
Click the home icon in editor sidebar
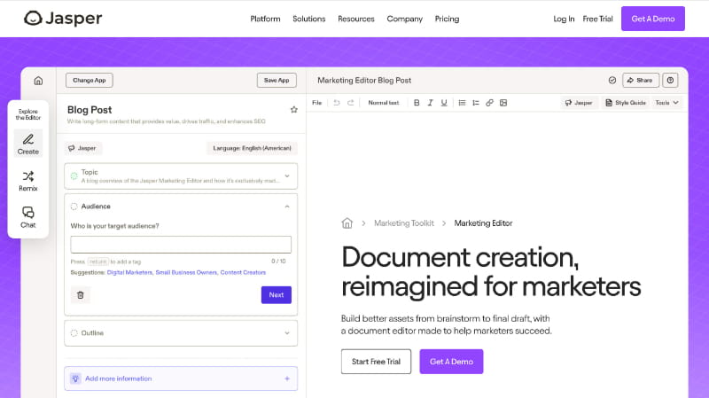(38, 81)
